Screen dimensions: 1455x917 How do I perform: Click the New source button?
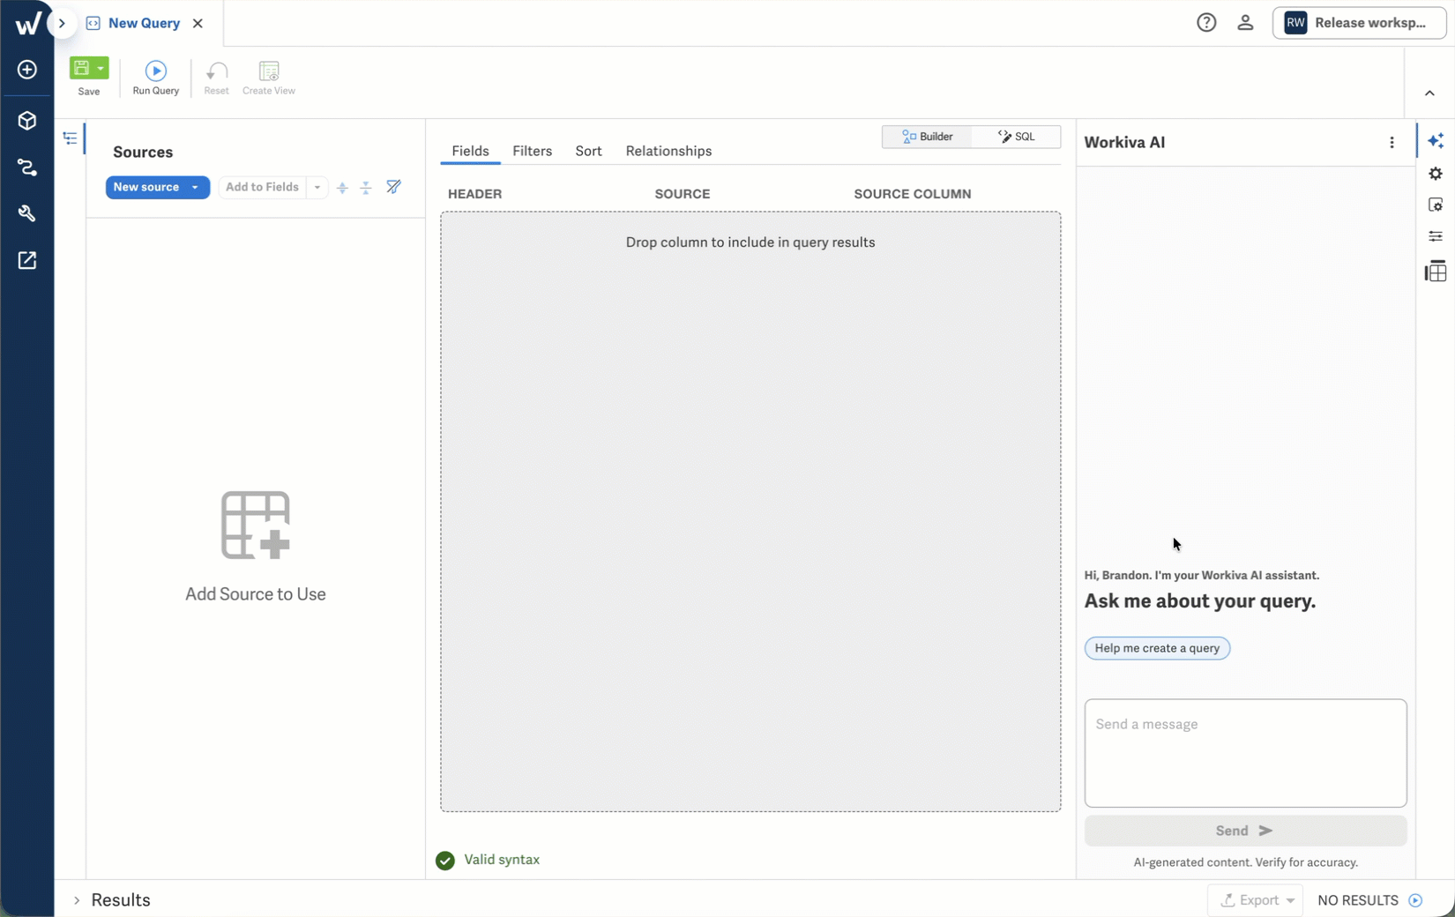click(145, 187)
